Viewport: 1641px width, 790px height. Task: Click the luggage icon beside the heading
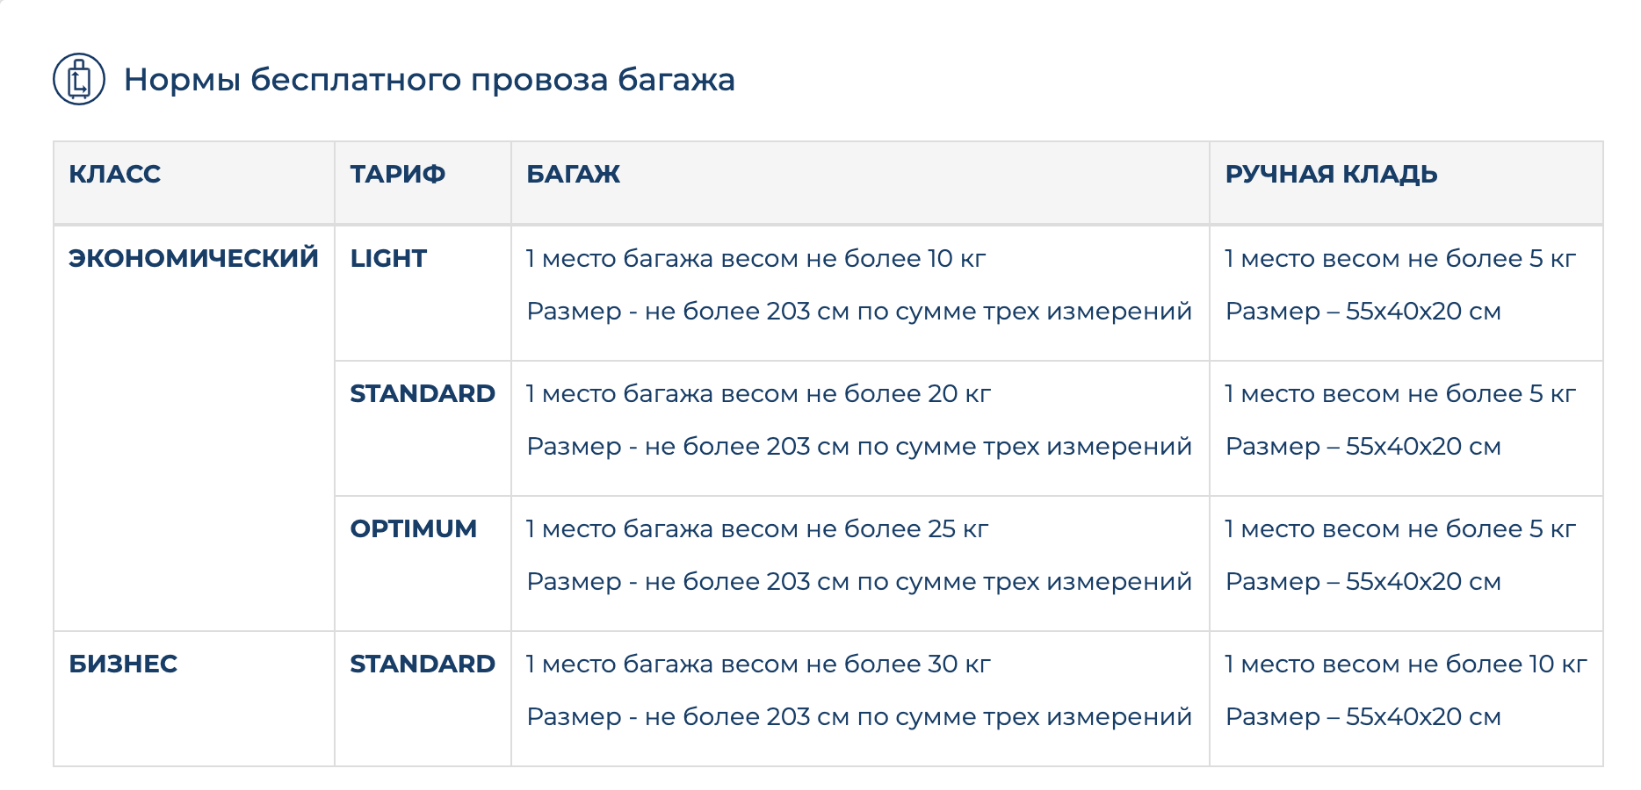[79, 79]
